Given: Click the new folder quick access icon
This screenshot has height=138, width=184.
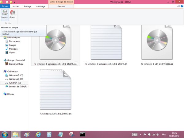Looking at the screenshot, I should (11, 2).
